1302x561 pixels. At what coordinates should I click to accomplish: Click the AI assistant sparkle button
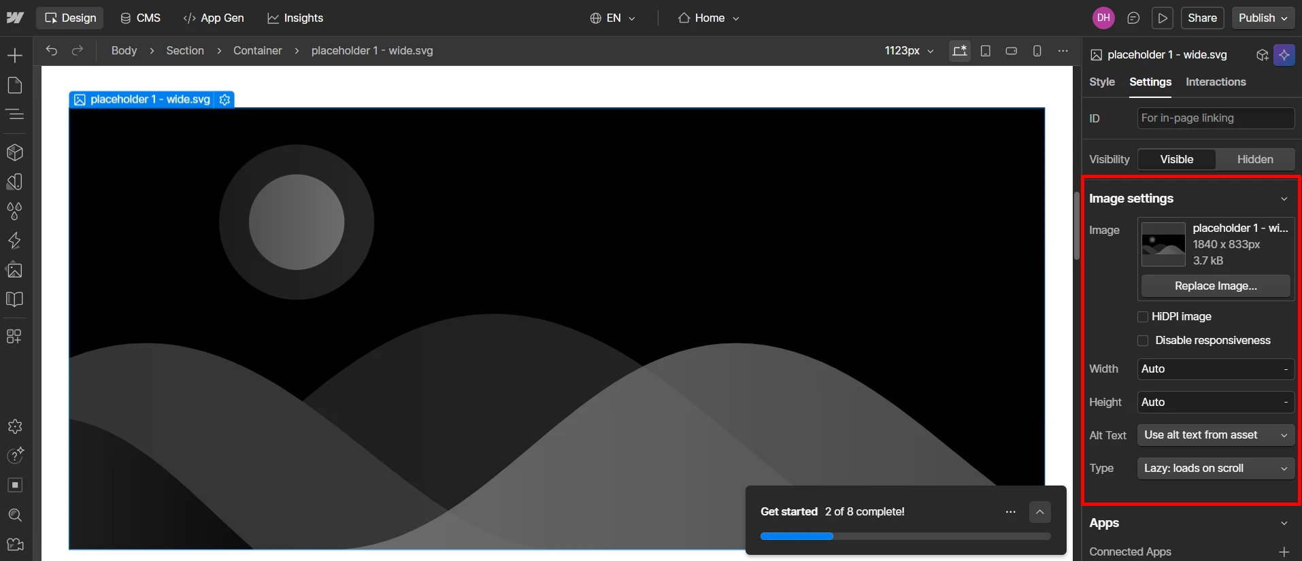(x=1284, y=55)
